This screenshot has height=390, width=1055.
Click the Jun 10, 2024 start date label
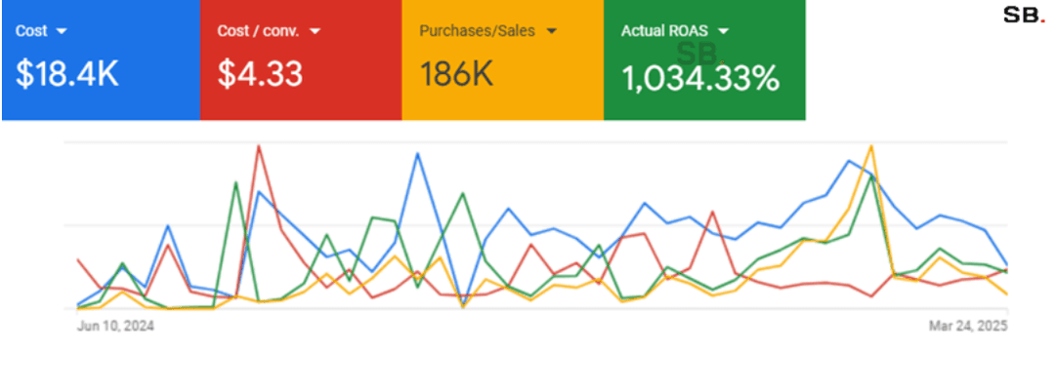[115, 328]
